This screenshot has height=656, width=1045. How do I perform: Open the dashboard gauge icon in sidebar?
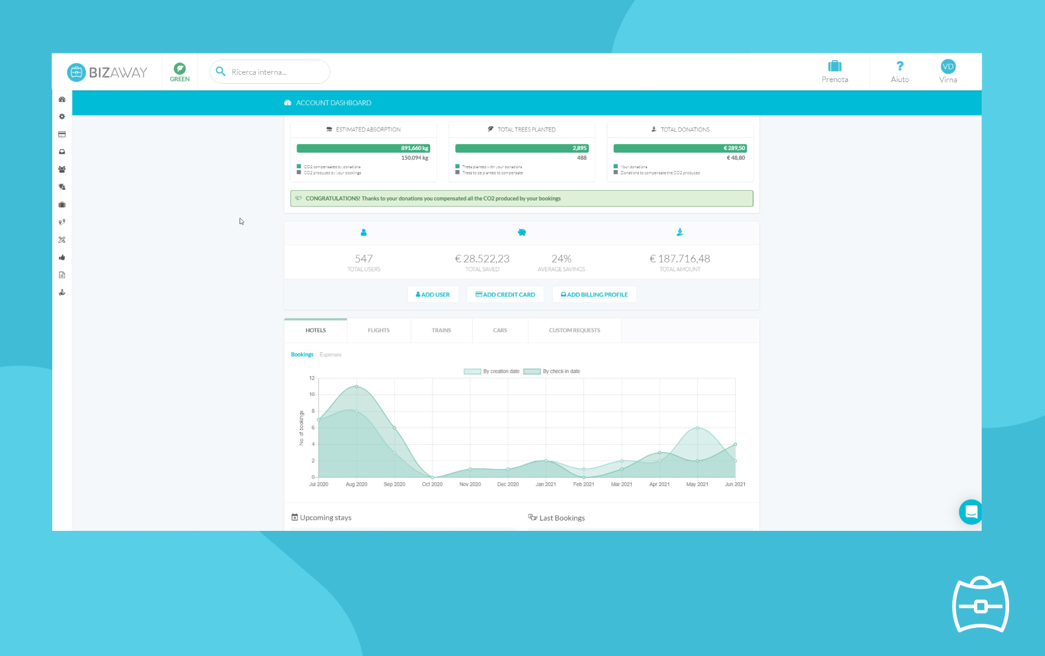62,99
